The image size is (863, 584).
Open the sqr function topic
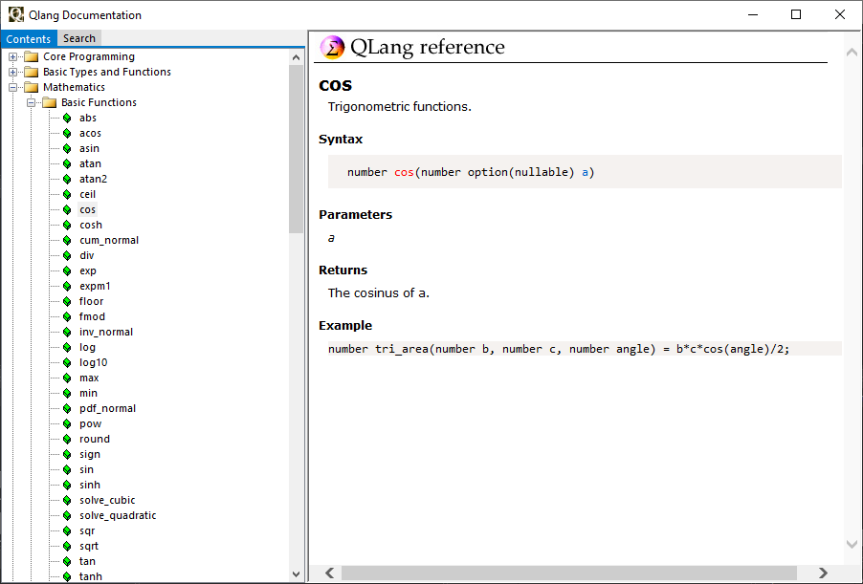point(87,530)
